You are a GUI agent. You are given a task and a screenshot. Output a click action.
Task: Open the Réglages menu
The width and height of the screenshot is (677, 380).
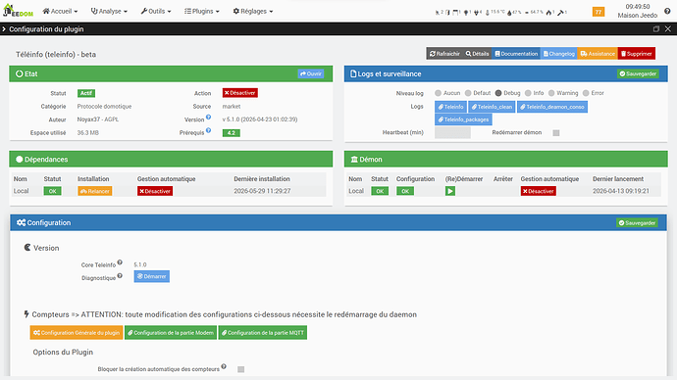(x=252, y=11)
